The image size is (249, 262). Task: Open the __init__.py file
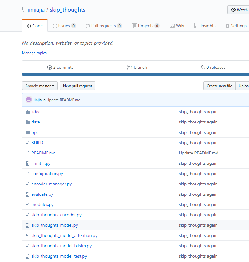[41, 164]
